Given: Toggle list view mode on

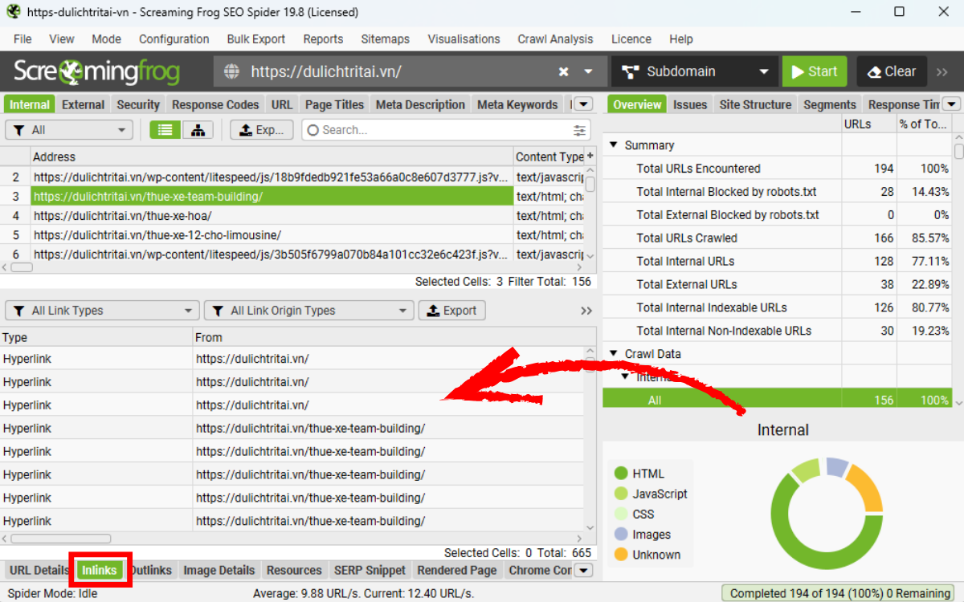Looking at the screenshot, I should [165, 129].
